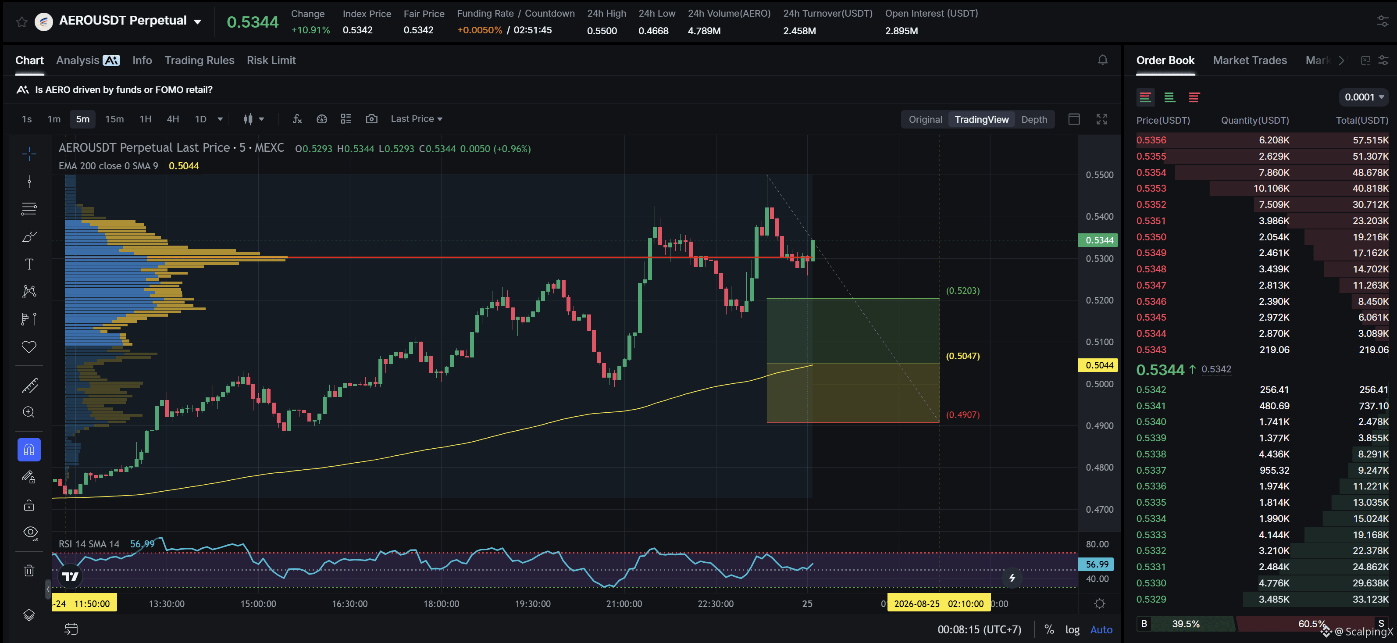Switch chart to Original mode

(925, 120)
